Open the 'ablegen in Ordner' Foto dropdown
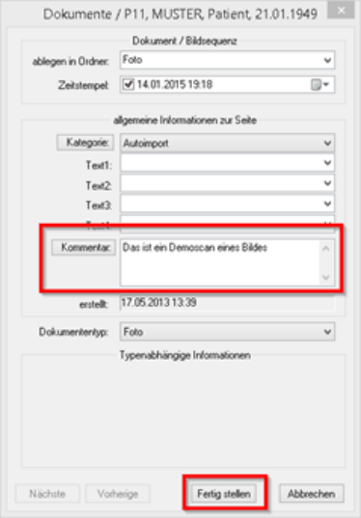Viewport: 361px width, 518px height. (227, 60)
